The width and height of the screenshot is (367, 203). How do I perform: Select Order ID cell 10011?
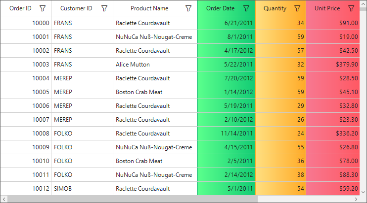click(26, 174)
